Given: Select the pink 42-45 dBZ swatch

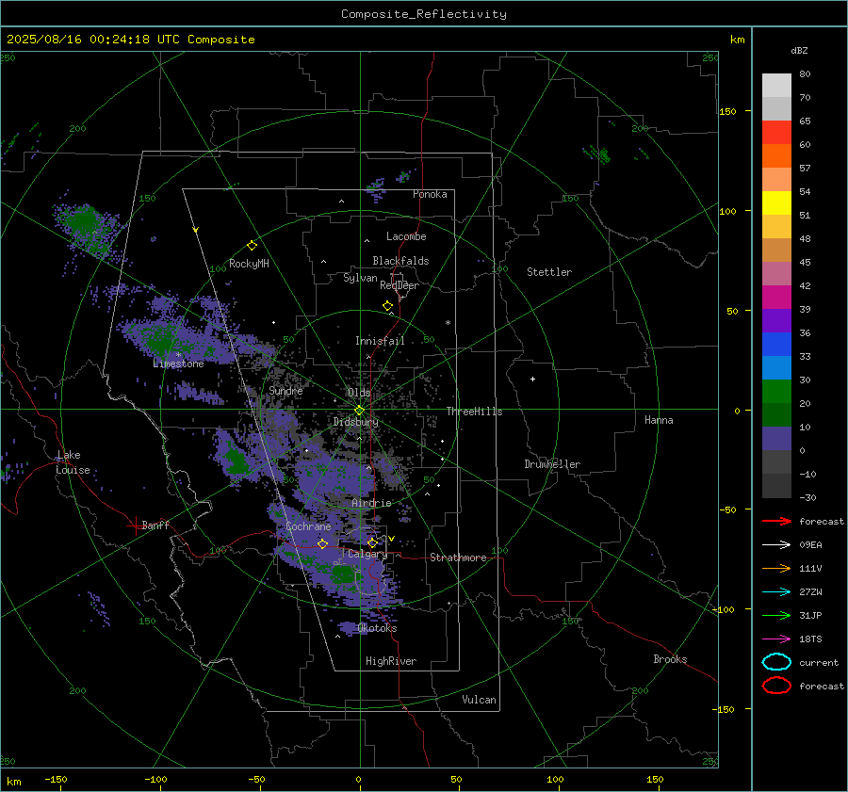Looking at the screenshot, I should click(x=776, y=273).
